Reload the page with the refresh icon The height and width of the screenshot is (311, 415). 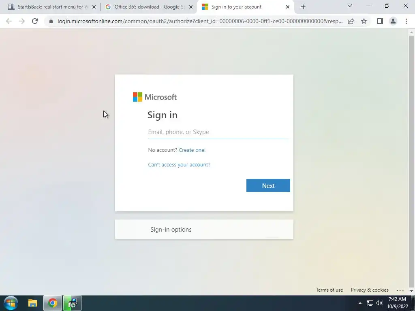[x=35, y=21]
